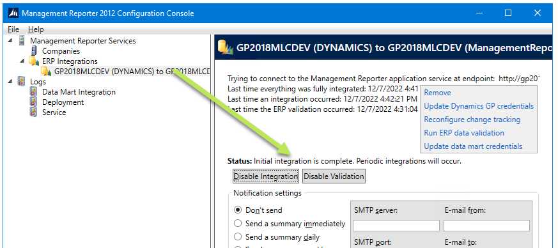The image size is (558, 248).
Task: Select GP2018MLCDEV (DYNAMICS) integration tree item
Action: pos(132,71)
